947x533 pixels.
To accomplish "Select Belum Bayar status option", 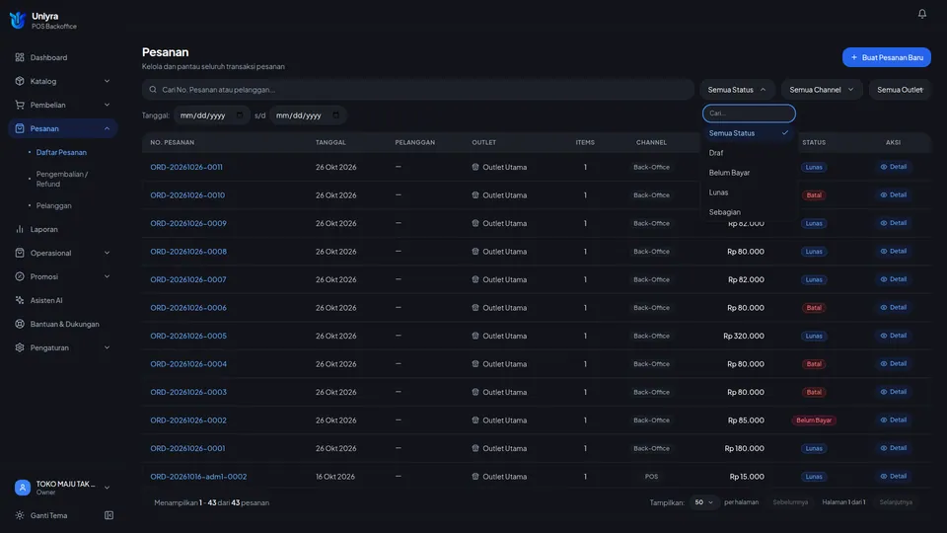I will 749,173.
